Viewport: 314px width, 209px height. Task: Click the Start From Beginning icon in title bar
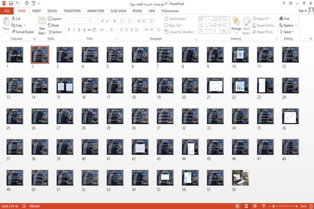tap(33, 4)
